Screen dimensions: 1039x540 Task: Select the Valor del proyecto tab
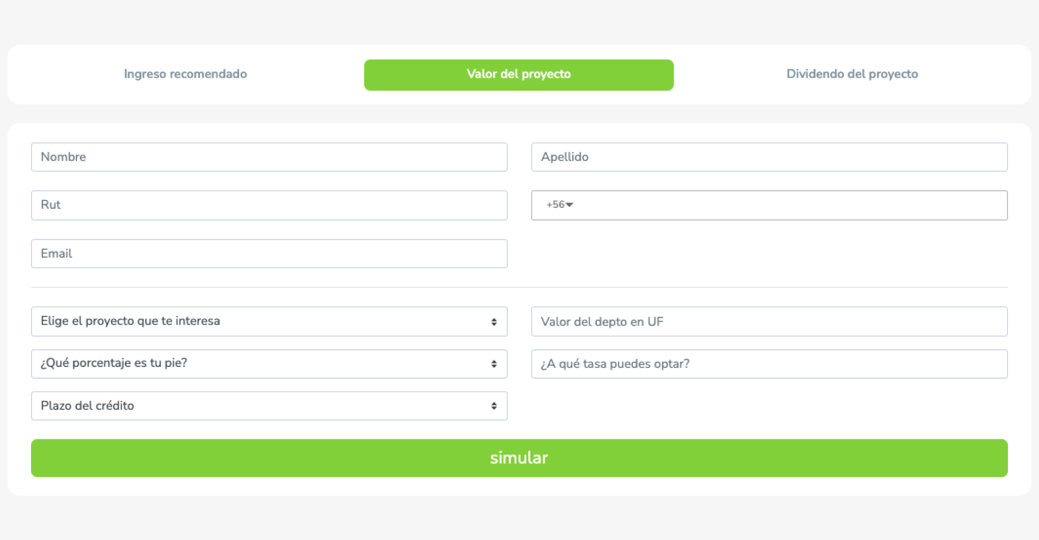[x=519, y=75]
